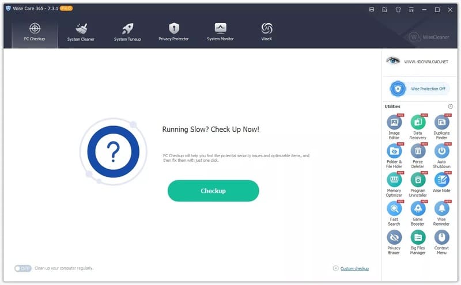Click the Wise Care 365 shield logo
Screen dimensions: 461x285
point(8,8)
